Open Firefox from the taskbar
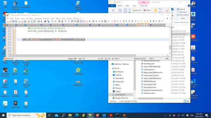 click(x=97, y=115)
